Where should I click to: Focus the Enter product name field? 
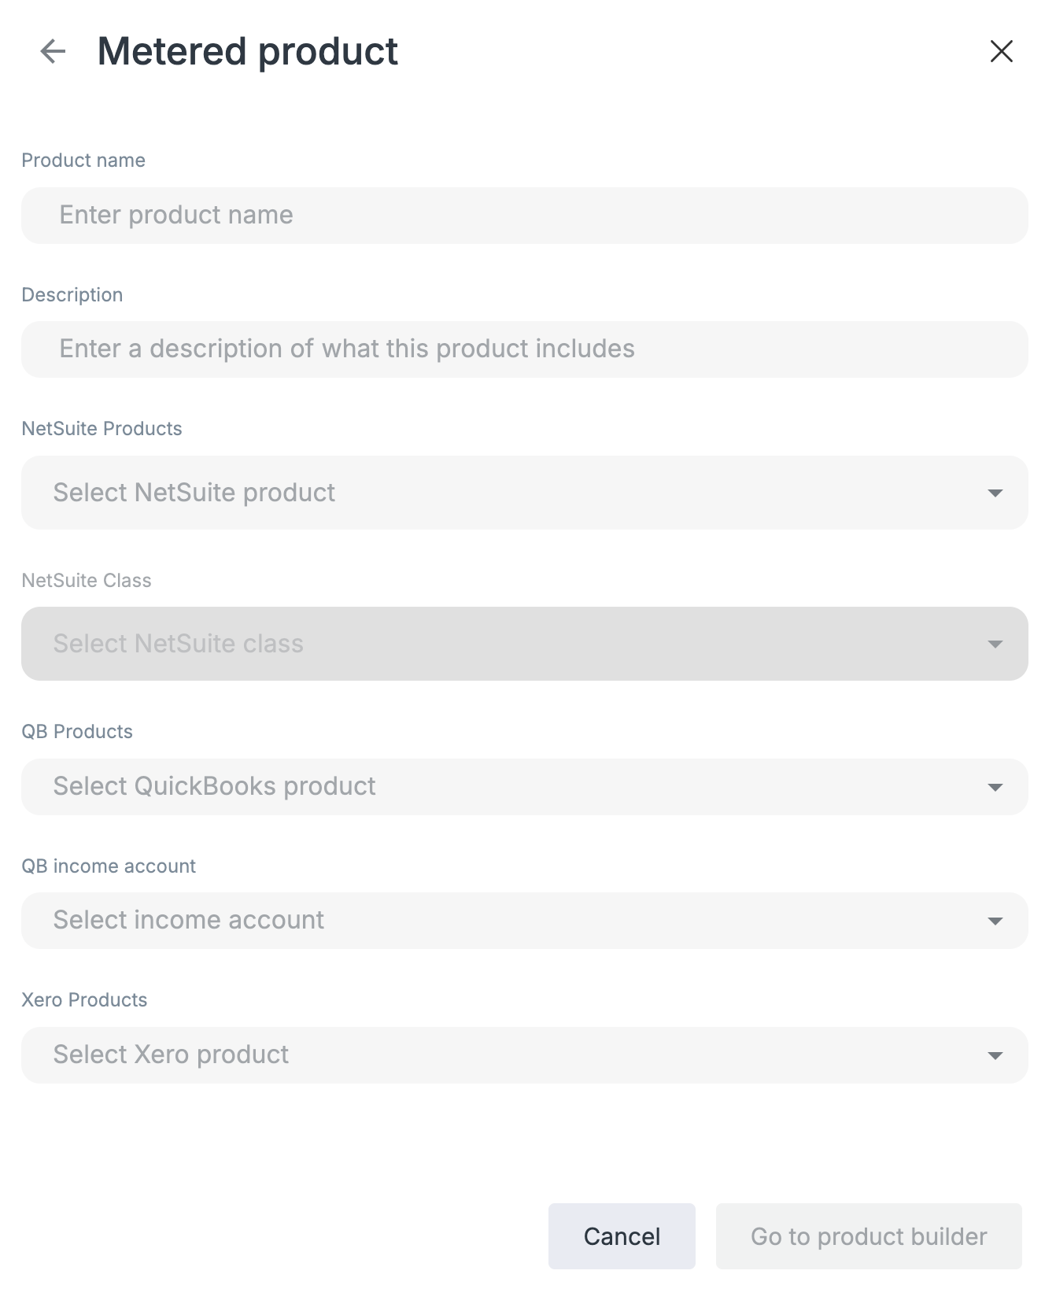coord(524,216)
